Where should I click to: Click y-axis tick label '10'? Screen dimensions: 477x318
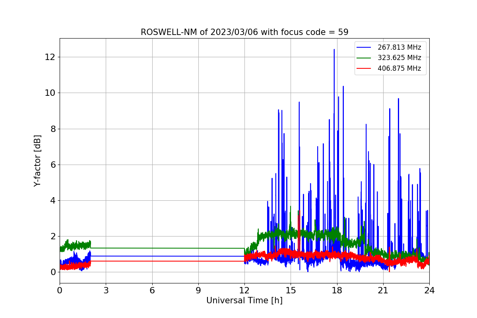click(50, 93)
